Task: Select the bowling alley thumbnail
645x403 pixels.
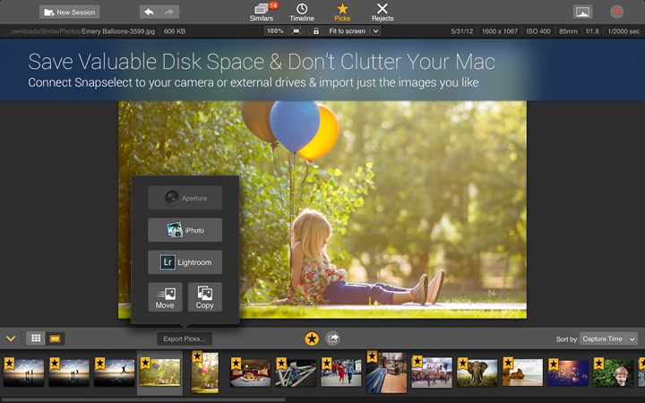Action: pos(387,373)
